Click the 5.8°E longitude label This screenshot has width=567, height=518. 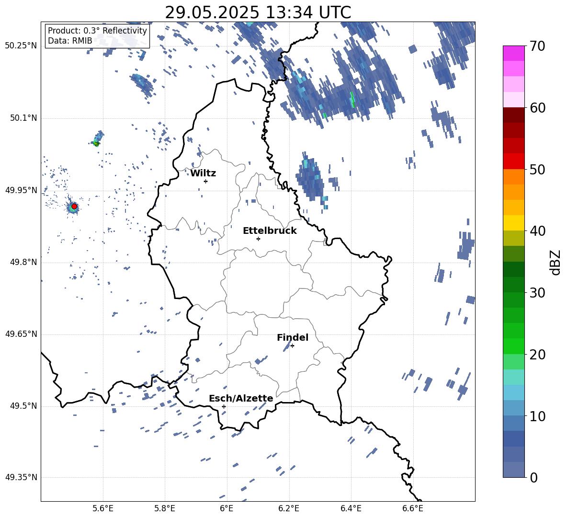[x=165, y=508]
